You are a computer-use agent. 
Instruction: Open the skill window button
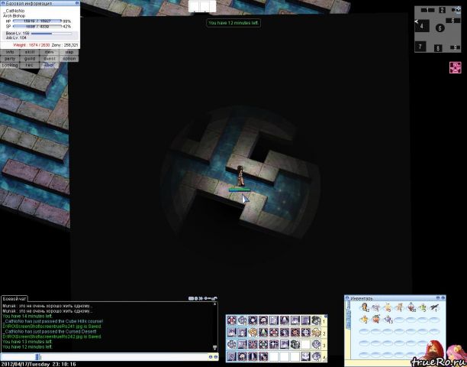(30, 52)
